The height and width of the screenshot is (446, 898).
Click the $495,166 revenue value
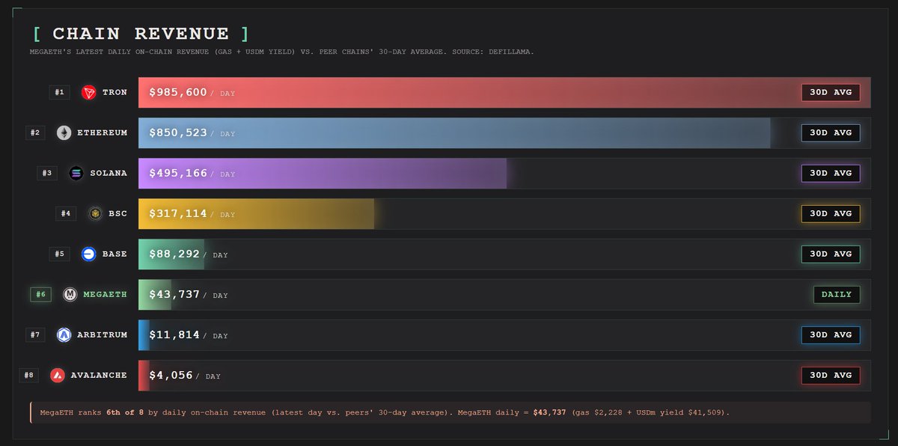[178, 174]
